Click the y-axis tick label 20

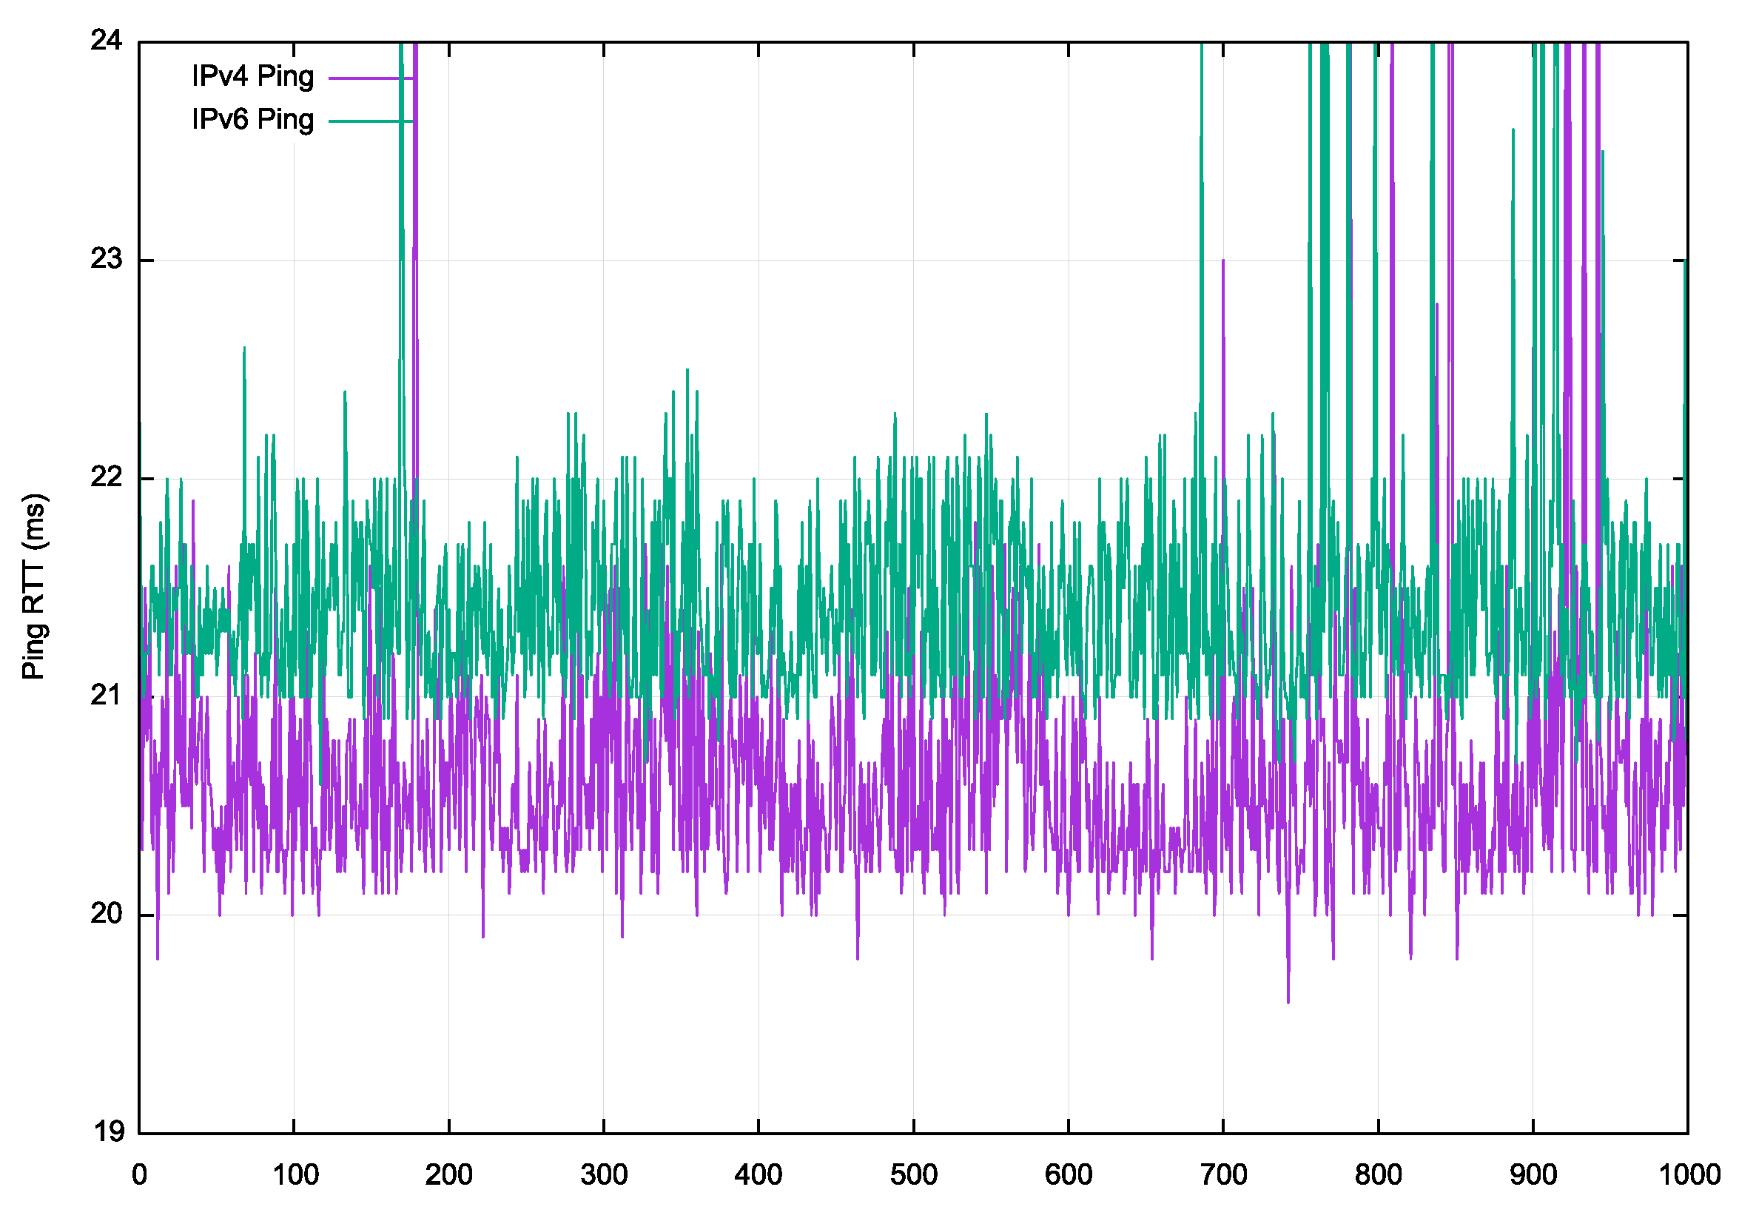pos(106,913)
